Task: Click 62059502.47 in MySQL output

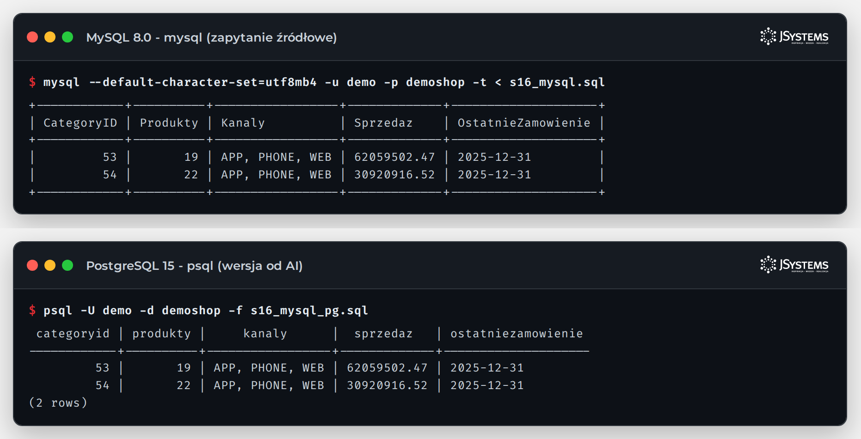Action: tap(394, 157)
